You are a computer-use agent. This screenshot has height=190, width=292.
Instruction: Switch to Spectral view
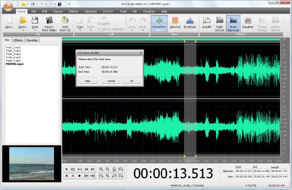[x=175, y=23]
